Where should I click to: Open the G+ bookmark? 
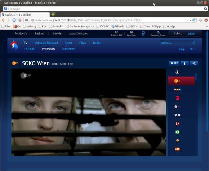click(x=17, y=26)
